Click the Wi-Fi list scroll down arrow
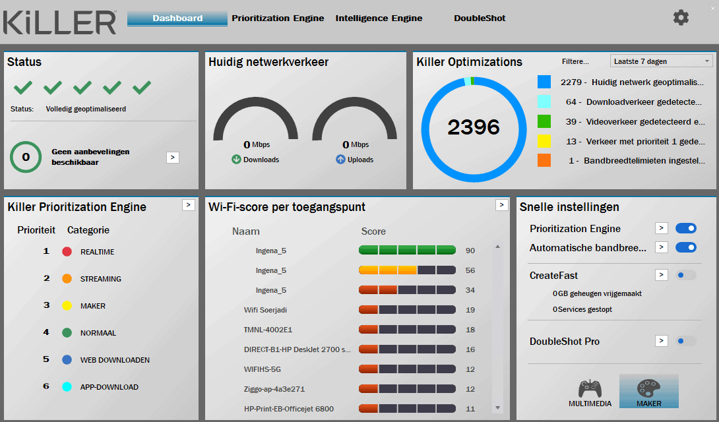 (497, 407)
